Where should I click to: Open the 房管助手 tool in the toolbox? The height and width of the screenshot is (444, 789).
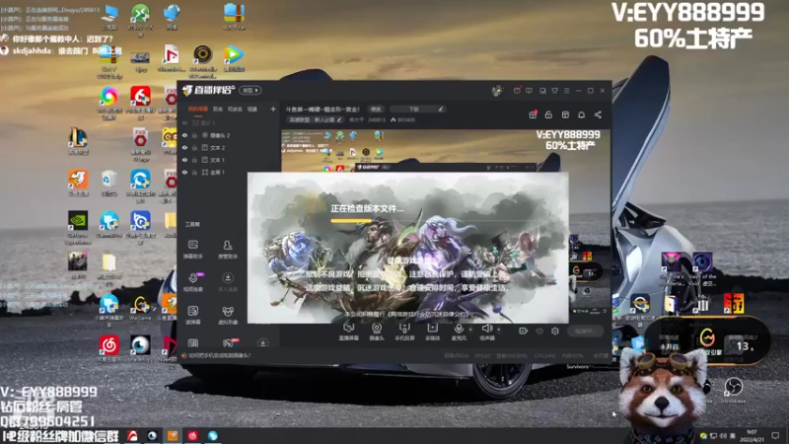228,249
